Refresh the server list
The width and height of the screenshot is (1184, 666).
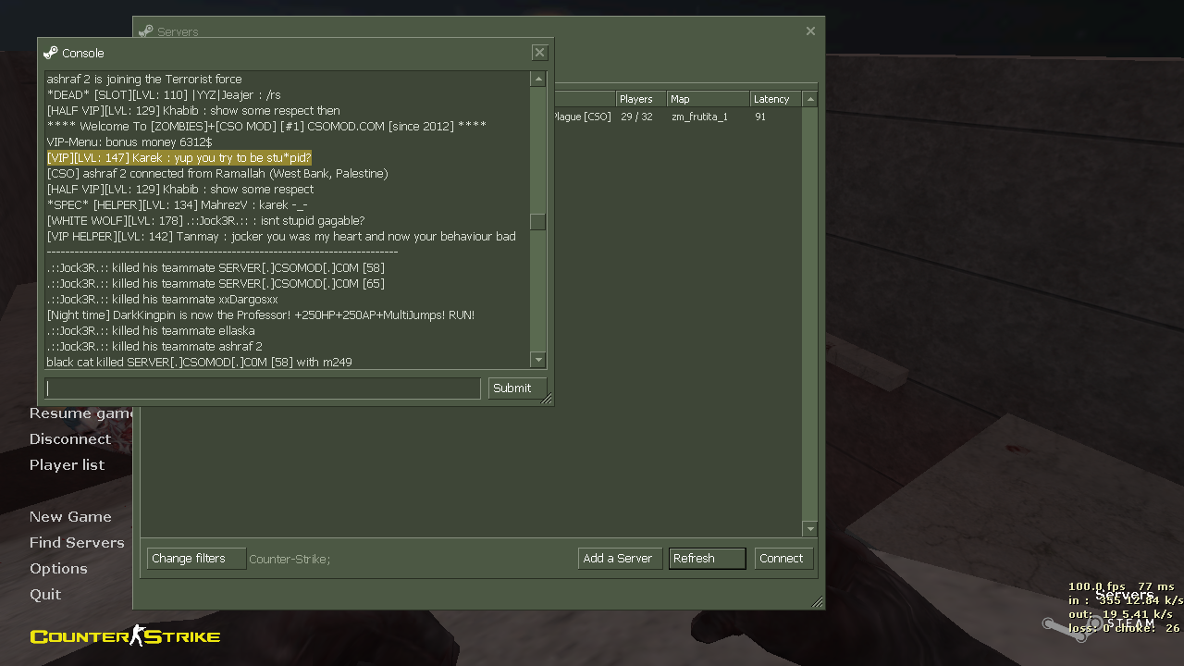tap(707, 559)
